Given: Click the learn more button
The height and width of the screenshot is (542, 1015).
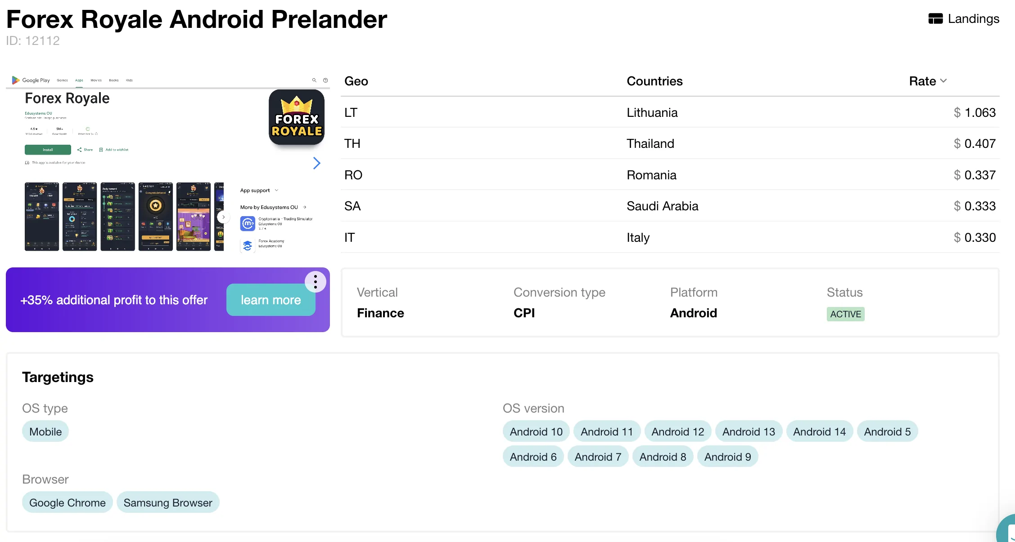Looking at the screenshot, I should [x=271, y=300].
